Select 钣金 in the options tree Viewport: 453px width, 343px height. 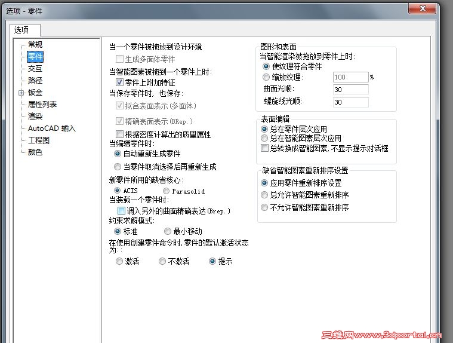(x=35, y=93)
